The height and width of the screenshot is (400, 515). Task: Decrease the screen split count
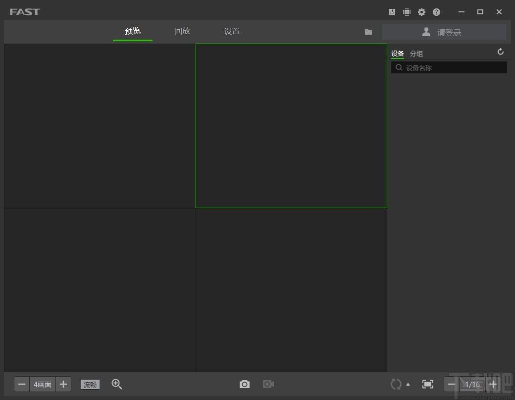[x=22, y=384]
